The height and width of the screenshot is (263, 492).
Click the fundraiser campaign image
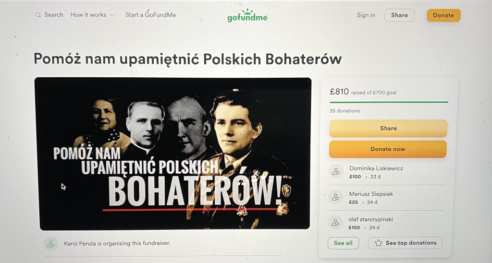pyautogui.click(x=173, y=154)
